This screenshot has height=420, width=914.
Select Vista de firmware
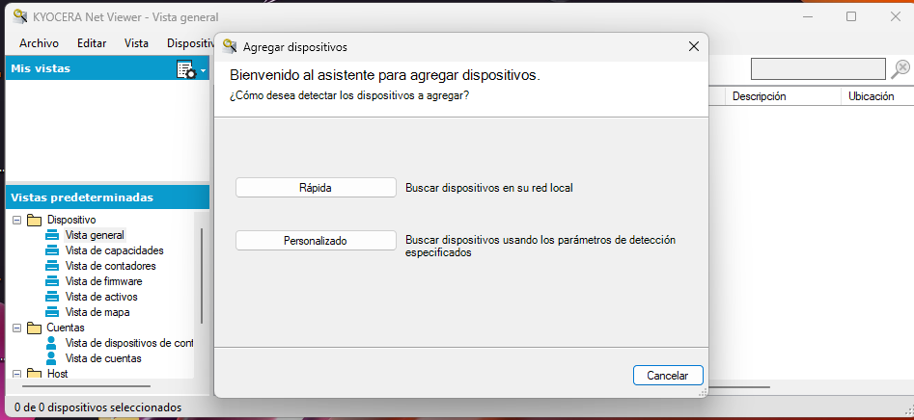tap(104, 281)
